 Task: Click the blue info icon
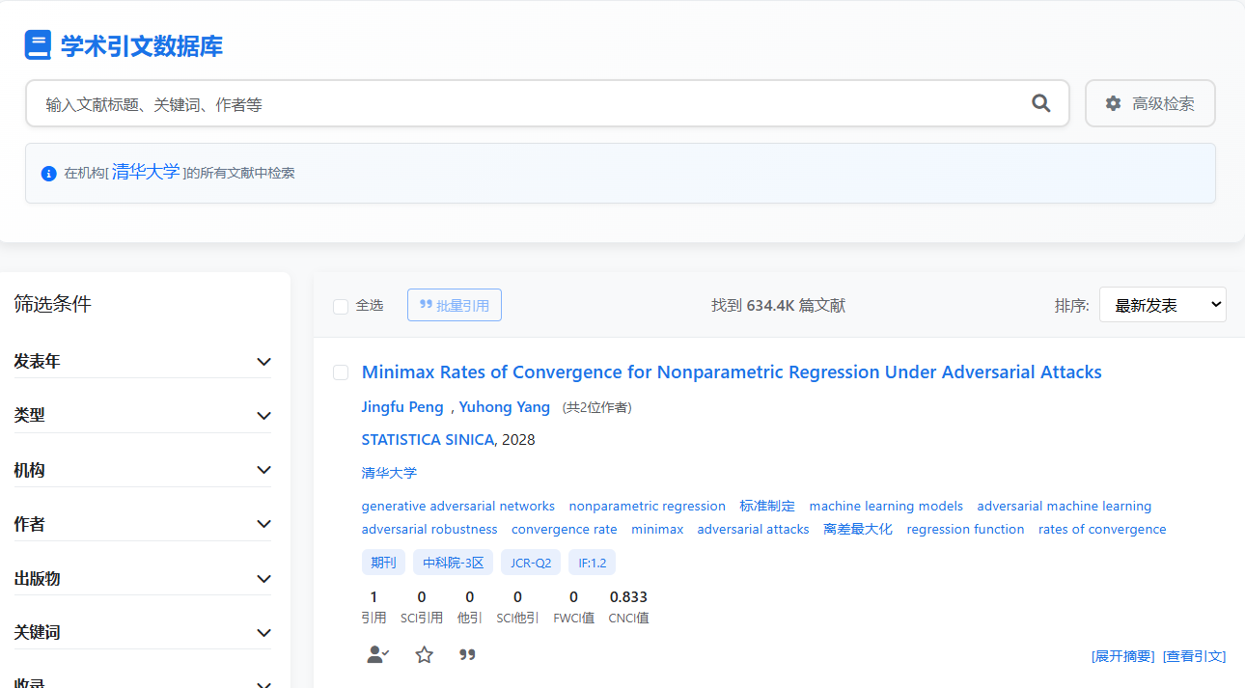coord(49,174)
